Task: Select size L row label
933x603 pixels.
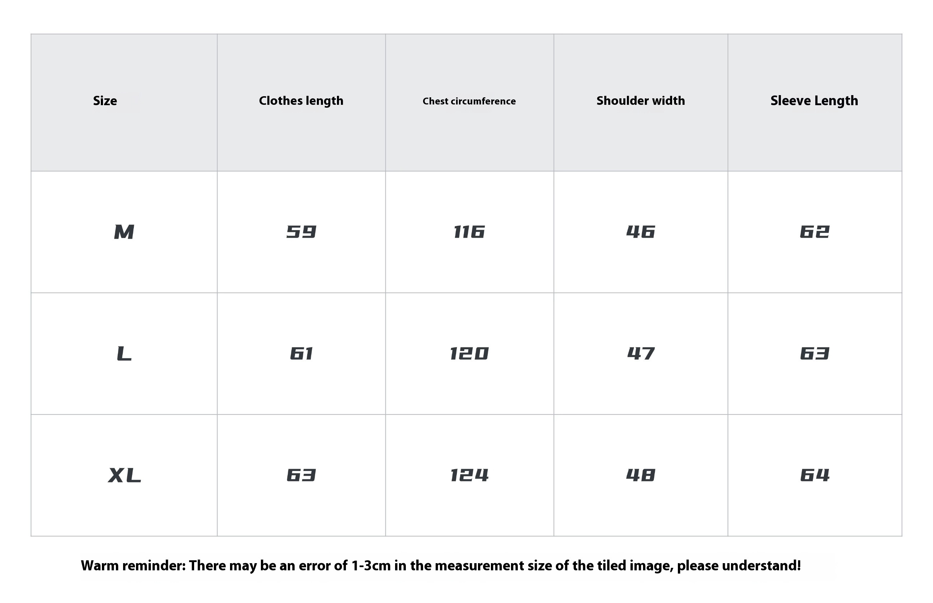Action: click(124, 354)
